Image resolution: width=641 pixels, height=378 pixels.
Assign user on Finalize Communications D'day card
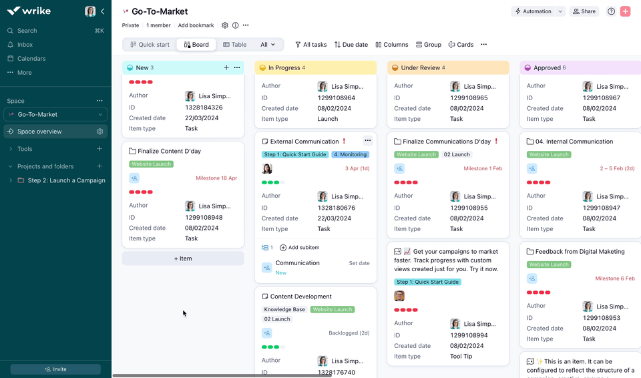coord(399,168)
